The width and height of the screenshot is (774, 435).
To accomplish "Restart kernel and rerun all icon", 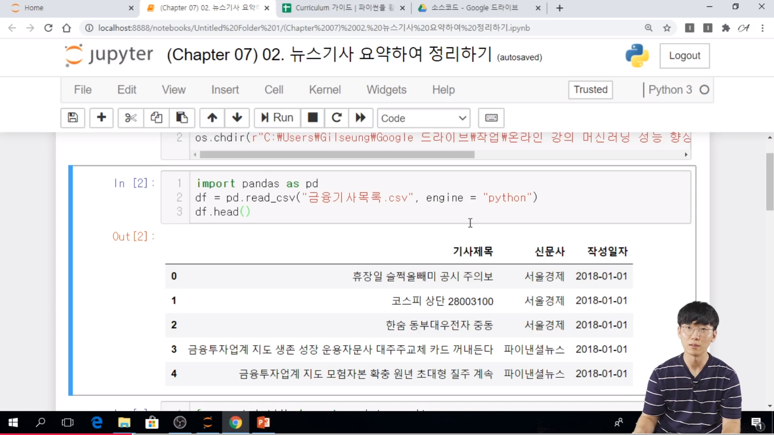I will coord(360,118).
